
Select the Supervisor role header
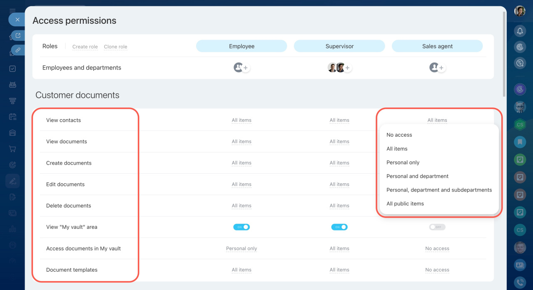[x=339, y=46]
